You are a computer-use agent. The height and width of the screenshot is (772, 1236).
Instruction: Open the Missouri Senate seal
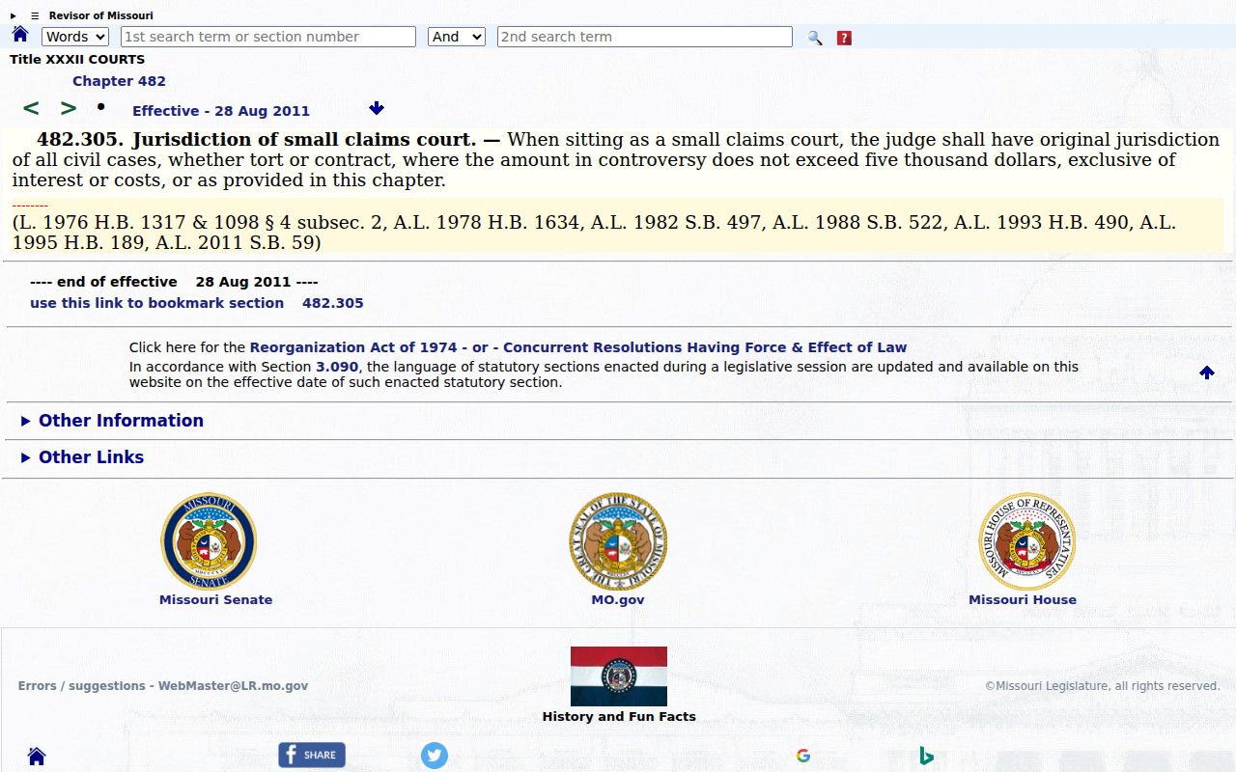pyautogui.click(x=209, y=541)
